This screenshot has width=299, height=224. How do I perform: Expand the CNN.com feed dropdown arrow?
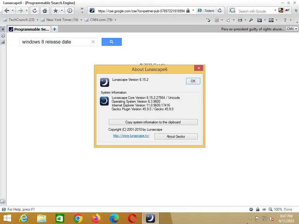115,20
